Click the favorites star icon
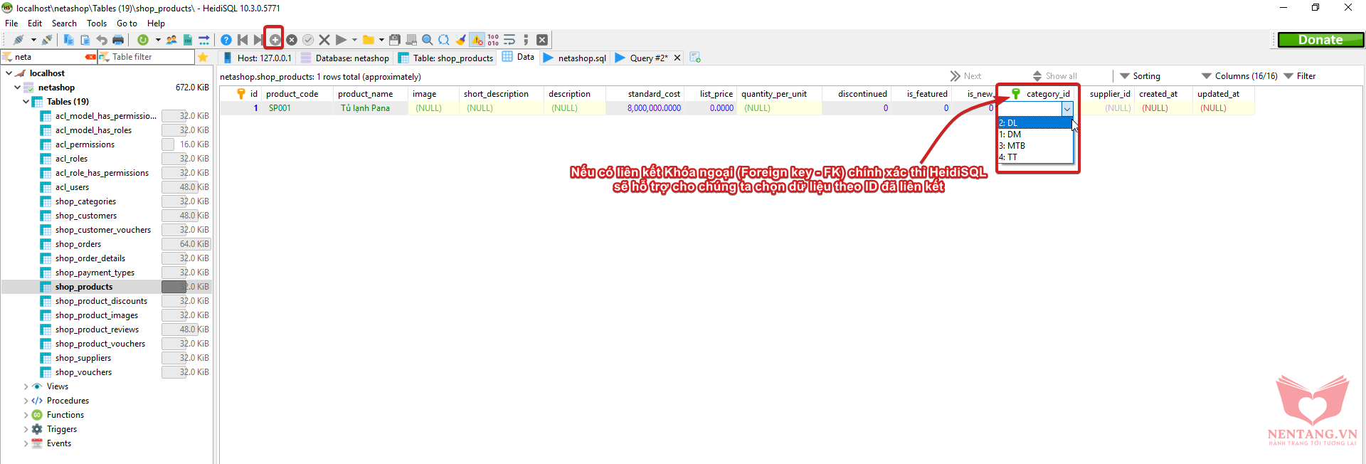 (203, 57)
